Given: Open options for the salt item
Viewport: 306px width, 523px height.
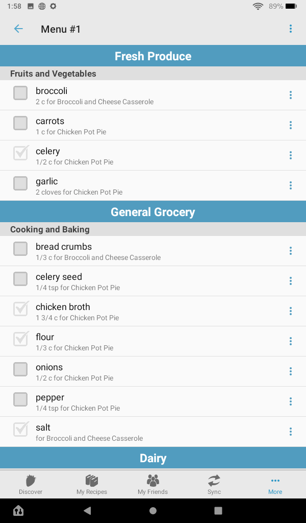Looking at the screenshot, I should click(x=290, y=432).
